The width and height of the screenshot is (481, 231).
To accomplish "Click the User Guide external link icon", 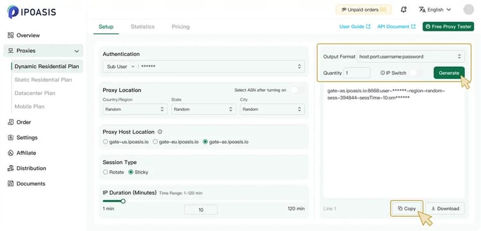I will click(x=368, y=27).
